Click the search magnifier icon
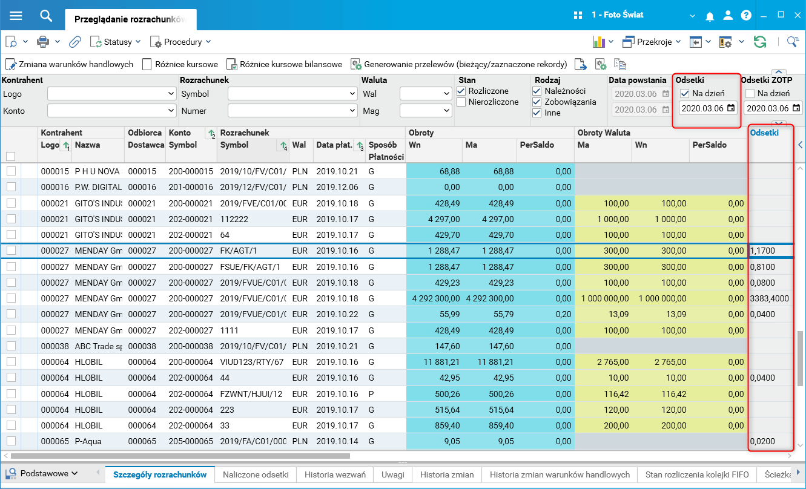 tap(46, 16)
